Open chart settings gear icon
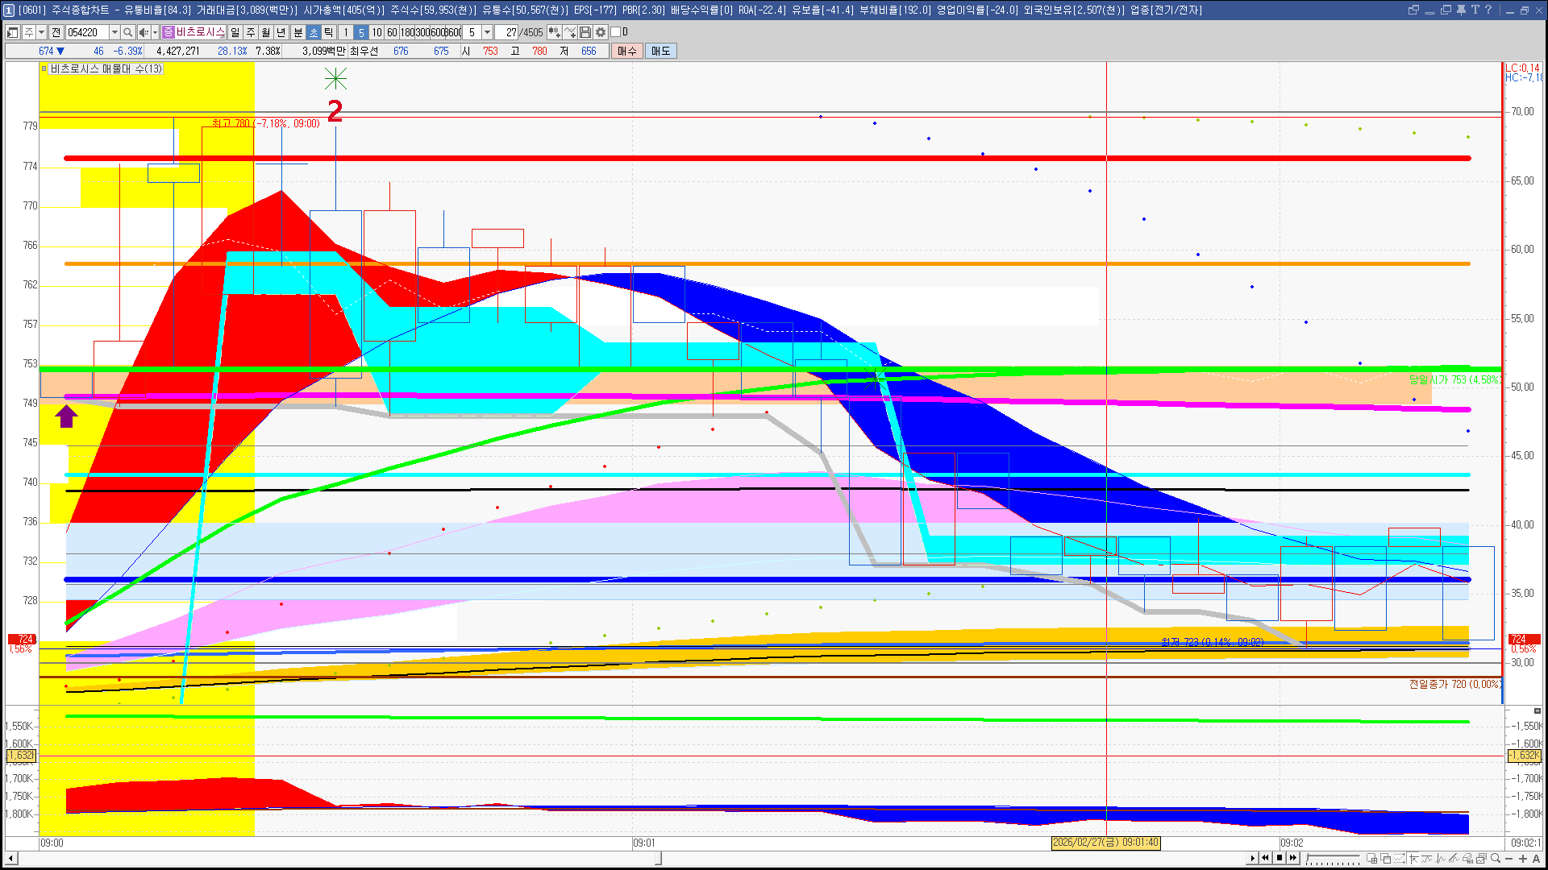The height and width of the screenshot is (870, 1548). (601, 32)
